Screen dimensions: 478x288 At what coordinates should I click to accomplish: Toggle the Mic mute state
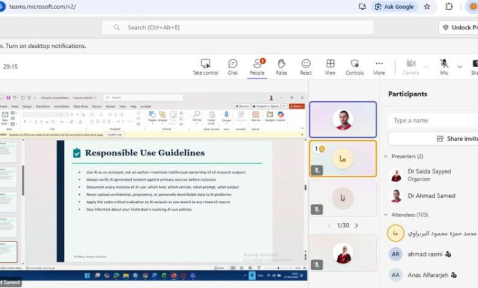pos(444,64)
